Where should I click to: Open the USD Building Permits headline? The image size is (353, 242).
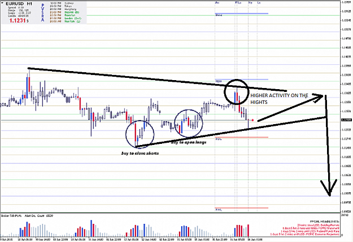point(318,225)
